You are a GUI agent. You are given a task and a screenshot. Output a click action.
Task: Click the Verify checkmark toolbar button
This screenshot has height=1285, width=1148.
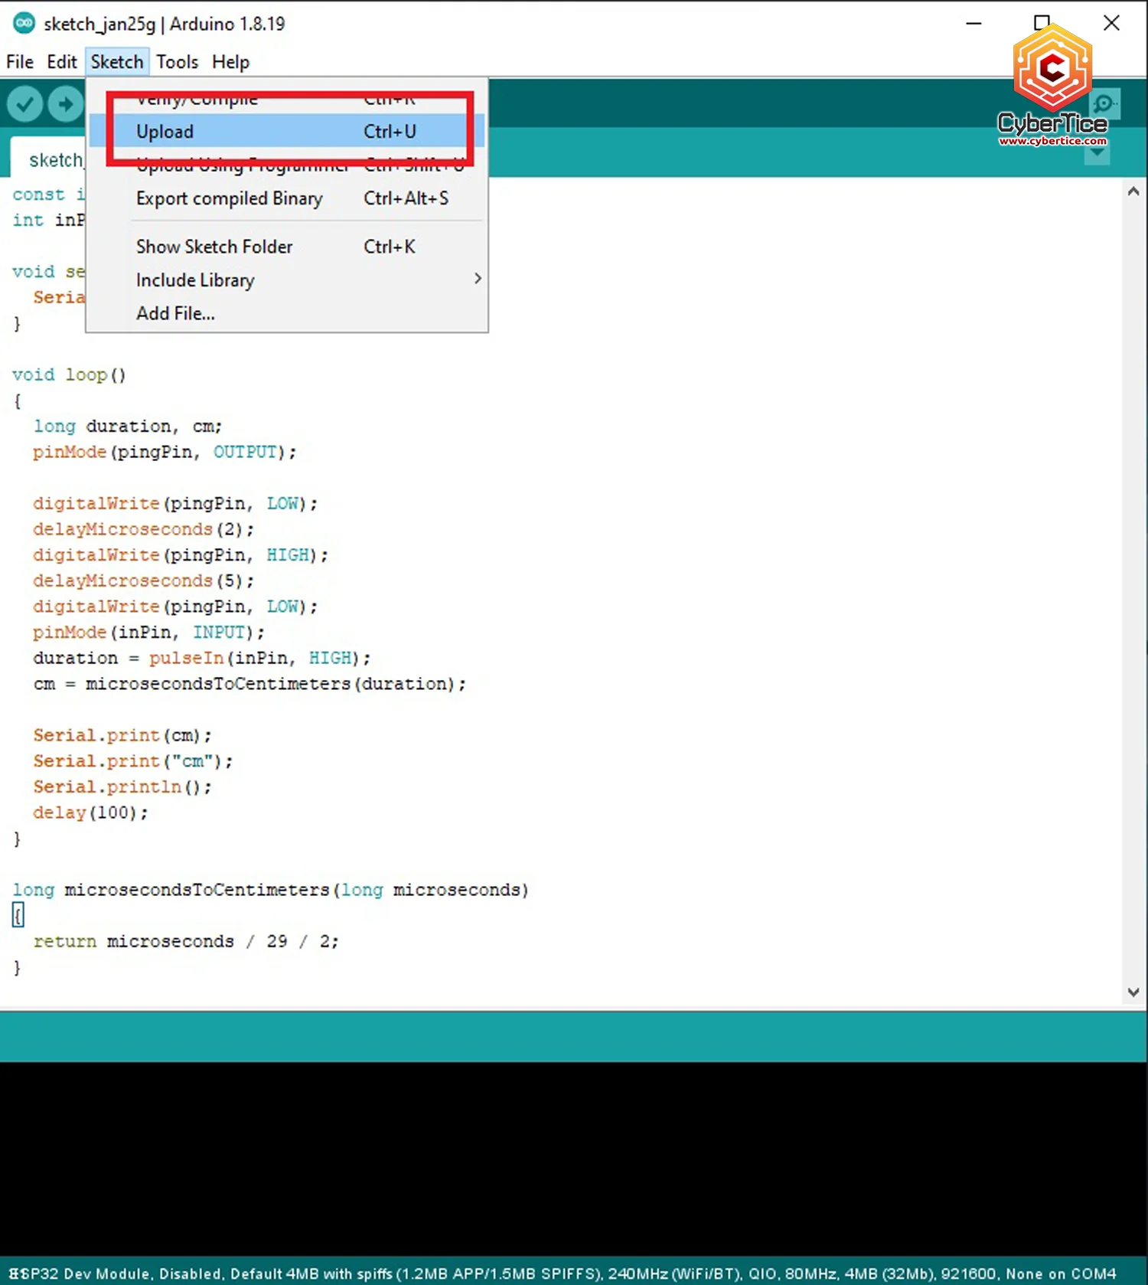pyautogui.click(x=24, y=104)
